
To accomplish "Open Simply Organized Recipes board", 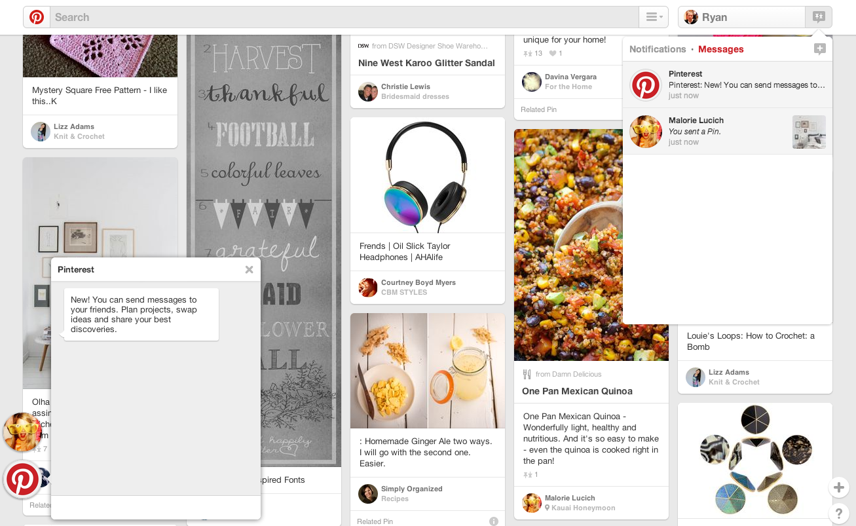I will point(411,494).
